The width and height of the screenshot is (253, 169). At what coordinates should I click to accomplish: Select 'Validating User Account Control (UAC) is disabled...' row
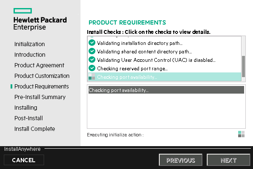pyautogui.click(x=164, y=60)
